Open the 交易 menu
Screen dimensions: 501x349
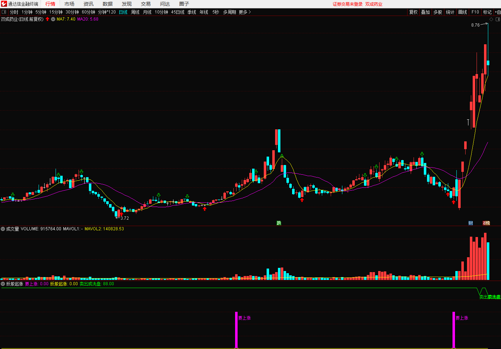(146, 4)
